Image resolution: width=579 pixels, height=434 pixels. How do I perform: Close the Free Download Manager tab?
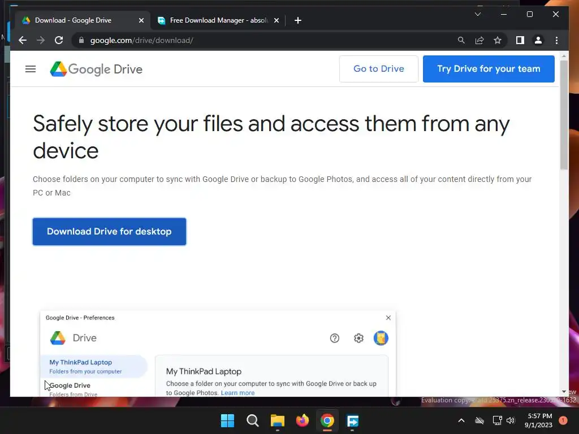[x=276, y=20]
